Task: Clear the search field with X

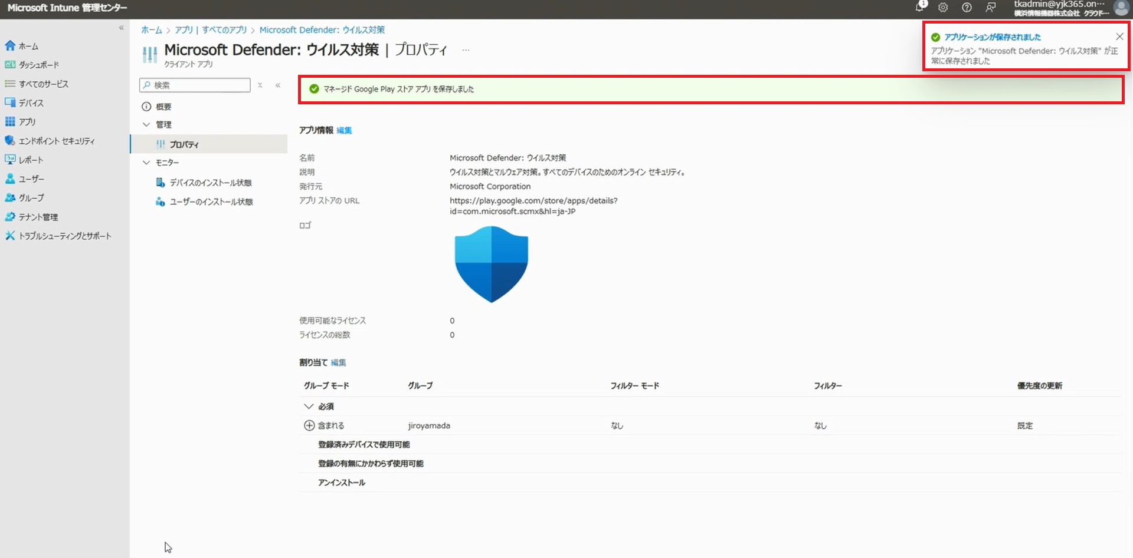Action: point(260,85)
